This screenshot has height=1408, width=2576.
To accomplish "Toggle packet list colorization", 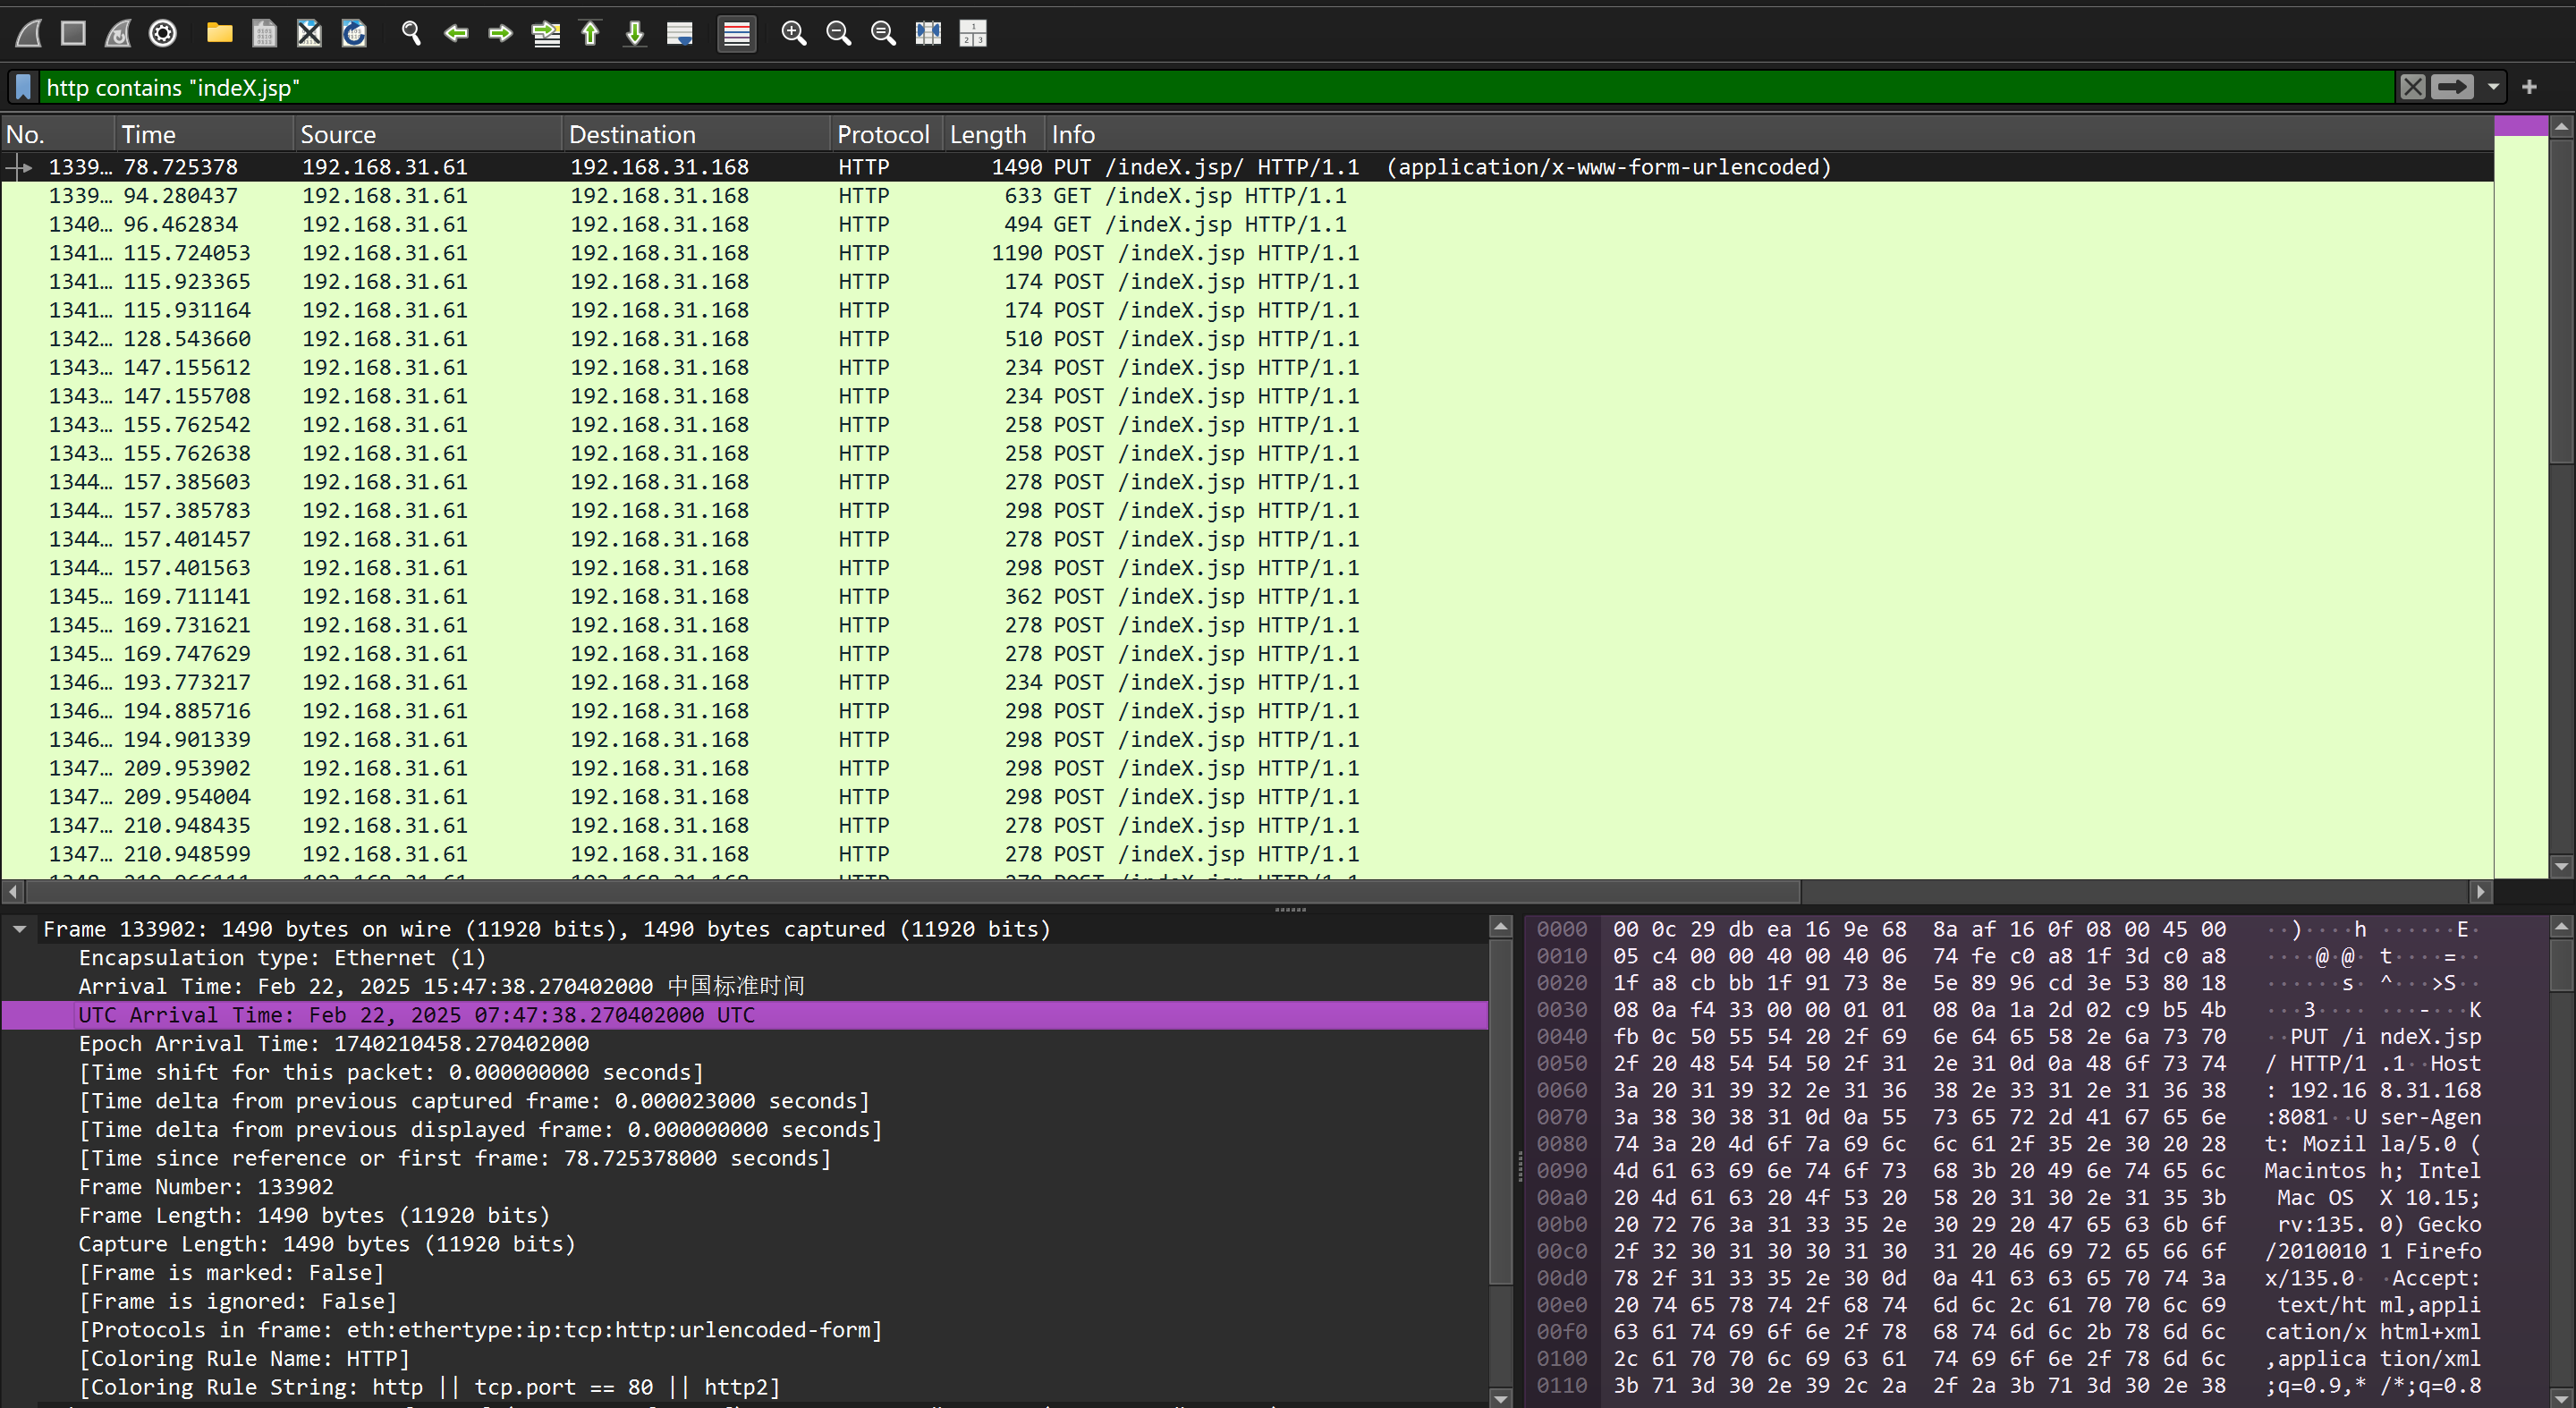I will [x=736, y=34].
